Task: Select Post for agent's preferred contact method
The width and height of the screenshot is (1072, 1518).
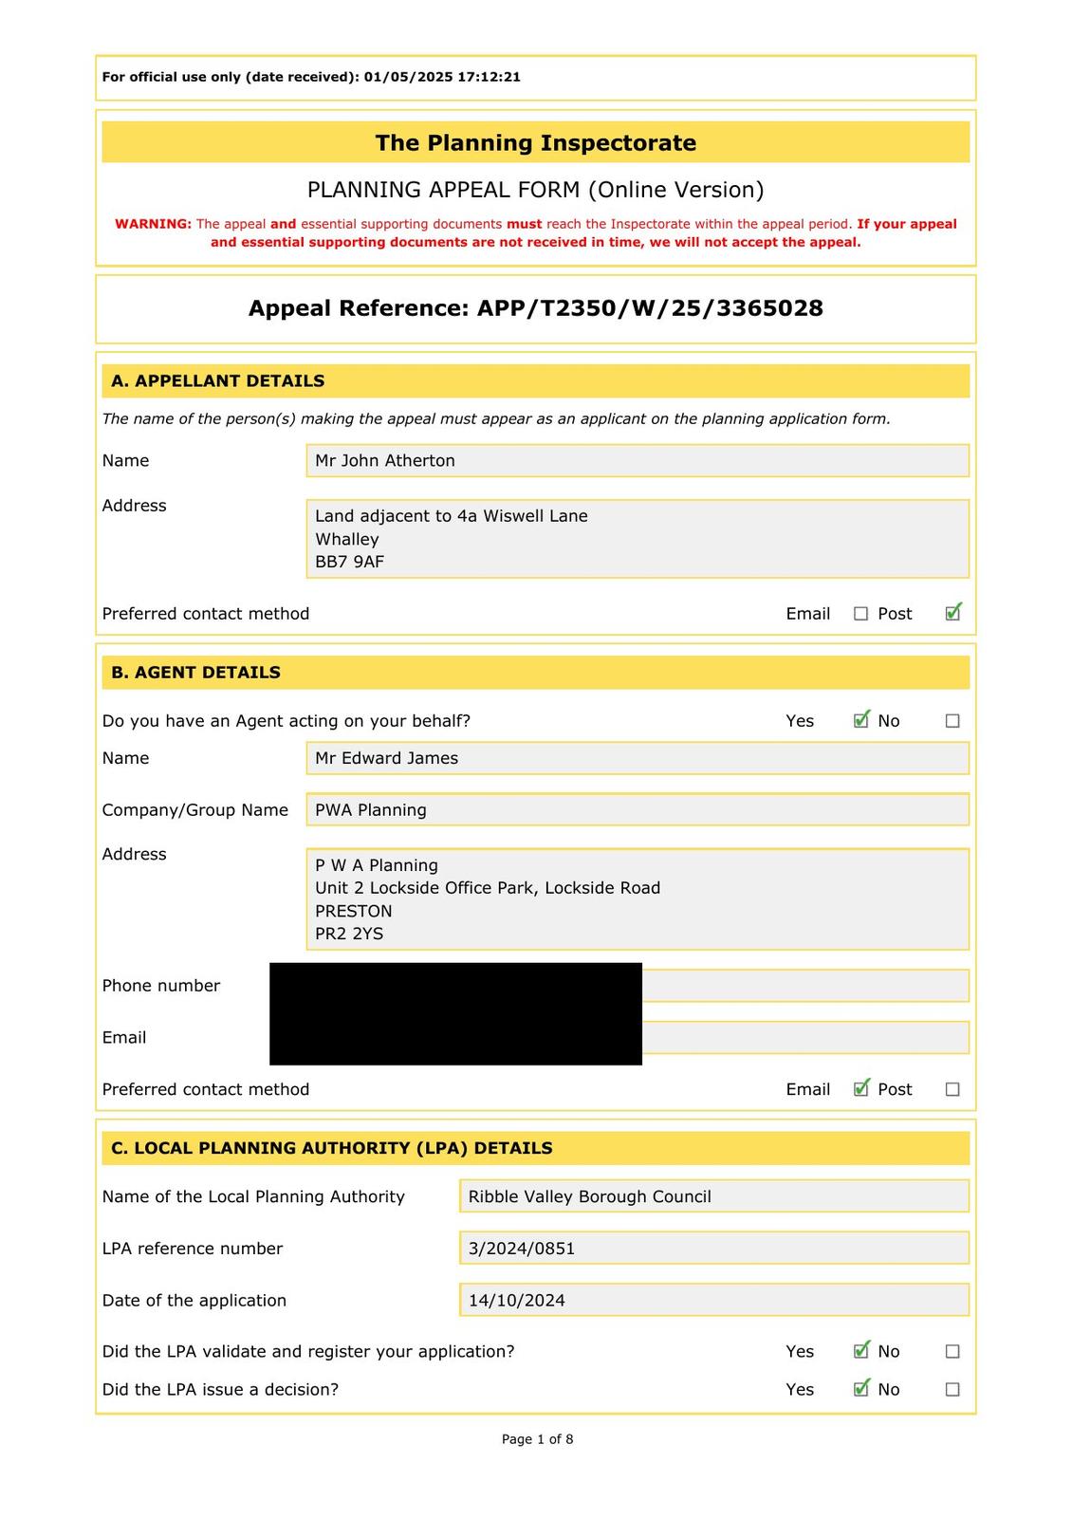Action: [952, 1089]
